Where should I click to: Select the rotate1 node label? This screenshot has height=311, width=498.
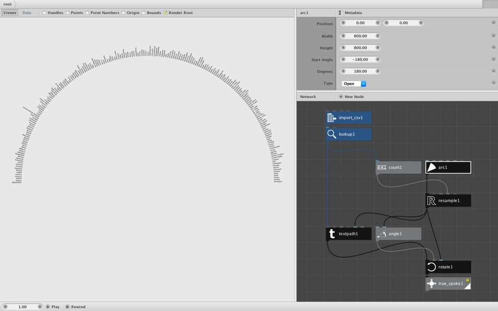coord(445,267)
